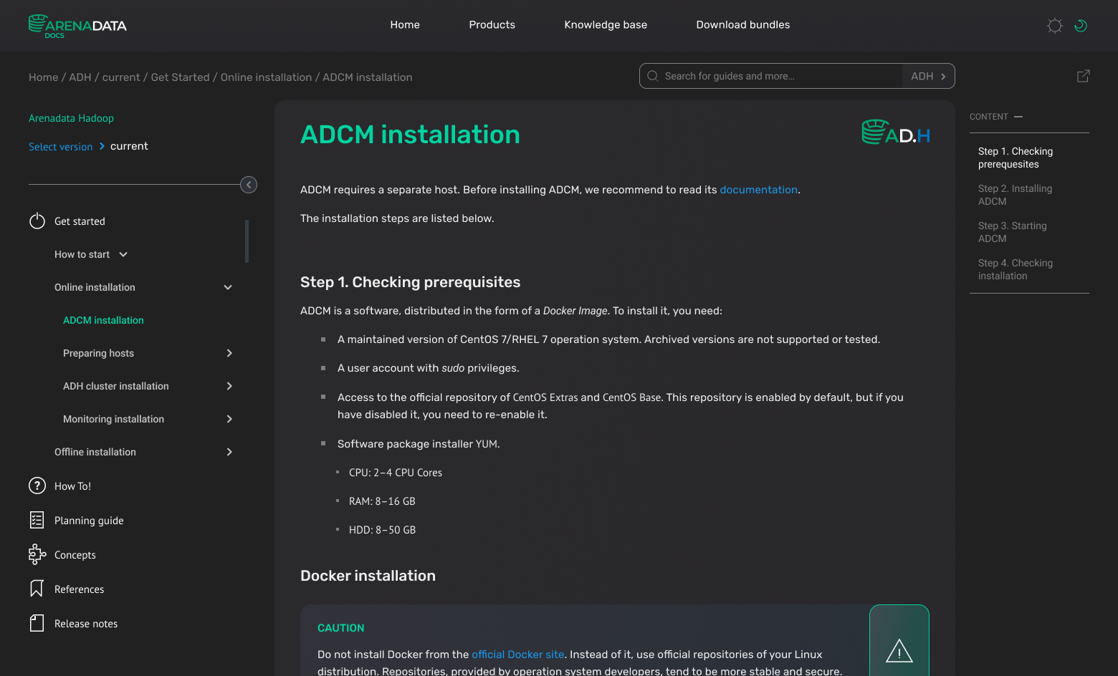Image resolution: width=1118 pixels, height=676 pixels.
Task: Go to ADH in breadcrumb
Action: pos(80,77)
